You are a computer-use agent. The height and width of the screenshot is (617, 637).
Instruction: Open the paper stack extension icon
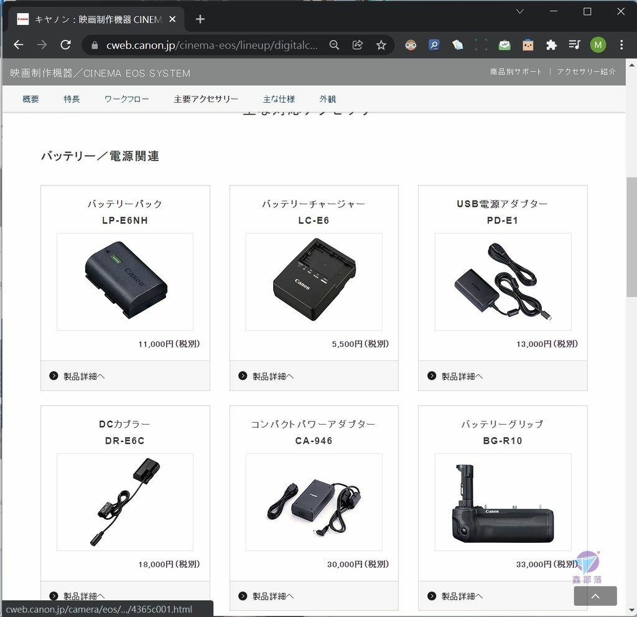click(457, 45)
